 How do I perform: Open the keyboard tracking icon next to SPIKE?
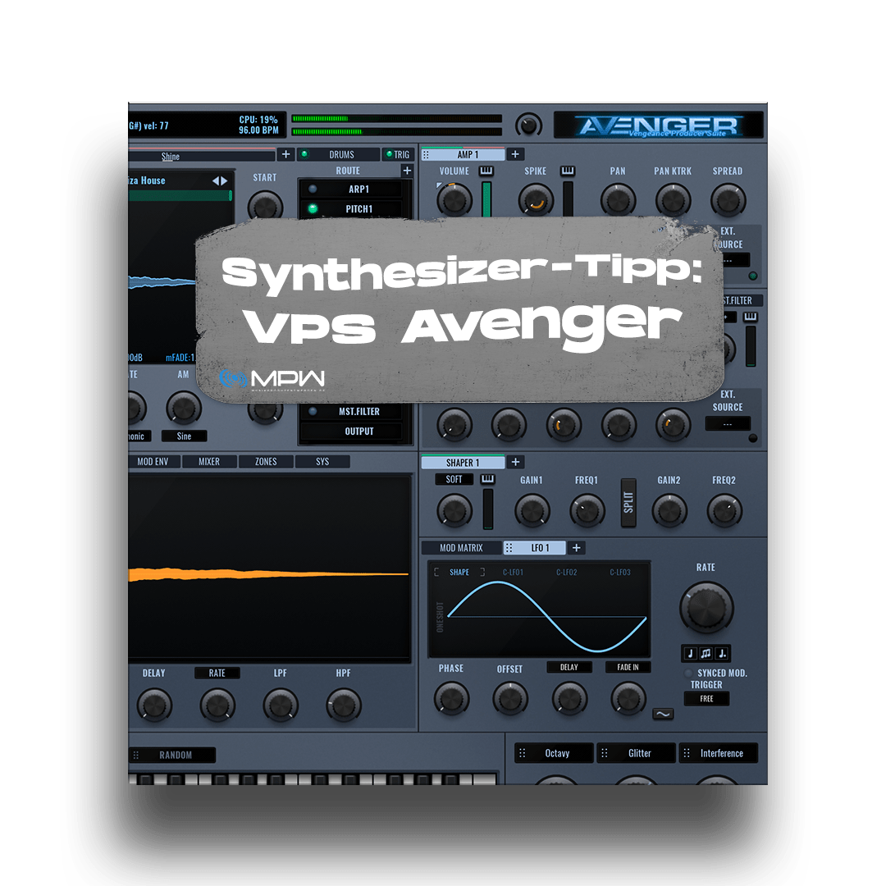pyautogui.click(x=568, y=171)
